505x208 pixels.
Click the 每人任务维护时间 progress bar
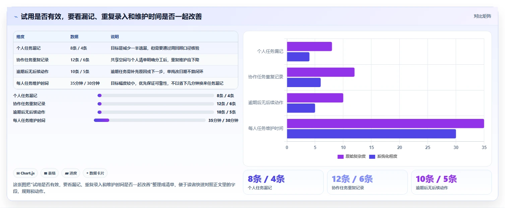coord(150,120)
